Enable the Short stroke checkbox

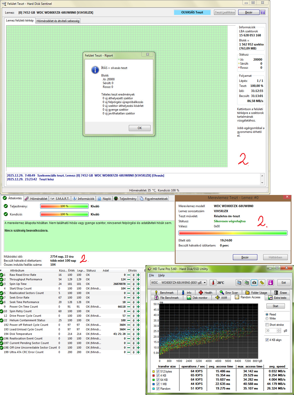click(x=267, y=325)
